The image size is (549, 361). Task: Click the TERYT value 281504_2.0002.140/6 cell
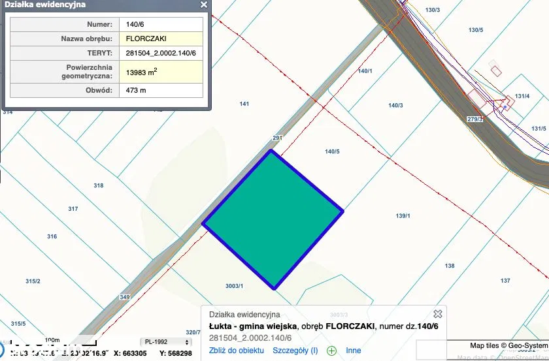click(x=160, y=53)
